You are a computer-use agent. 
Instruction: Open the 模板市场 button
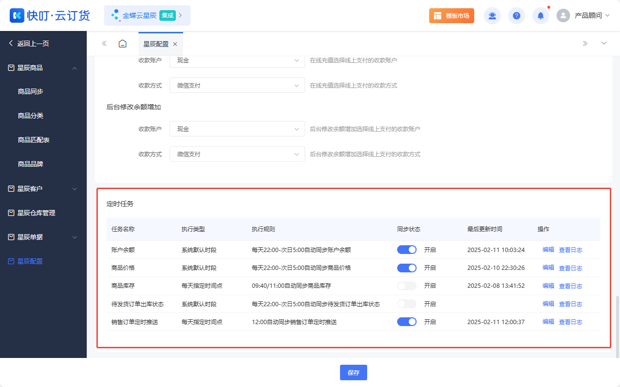451,15
